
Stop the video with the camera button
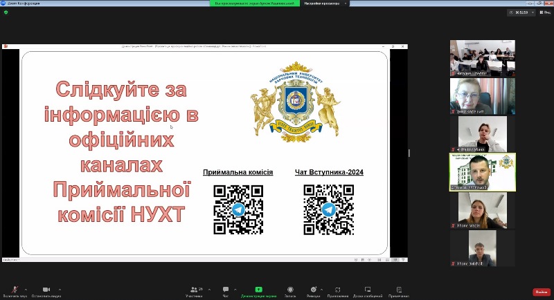click(46, 292)
